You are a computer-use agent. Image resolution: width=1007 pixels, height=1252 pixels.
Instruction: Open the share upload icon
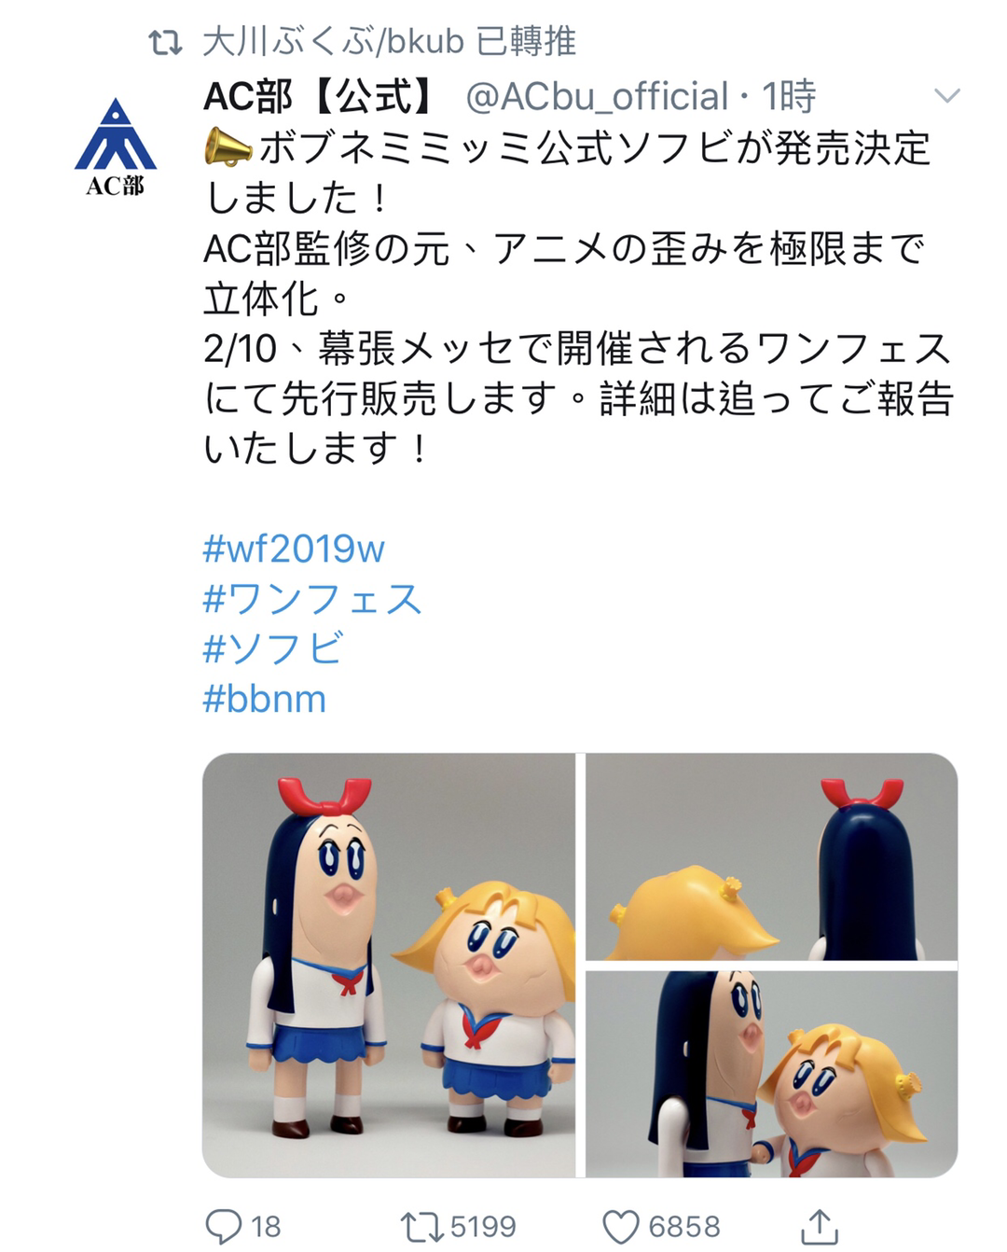820,1225
